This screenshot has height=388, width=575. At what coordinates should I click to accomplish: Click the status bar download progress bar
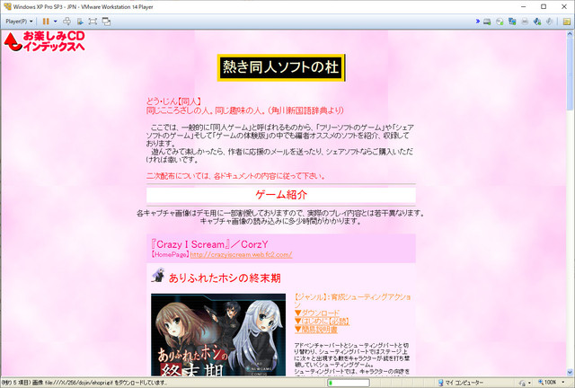(x=348, y=383)
